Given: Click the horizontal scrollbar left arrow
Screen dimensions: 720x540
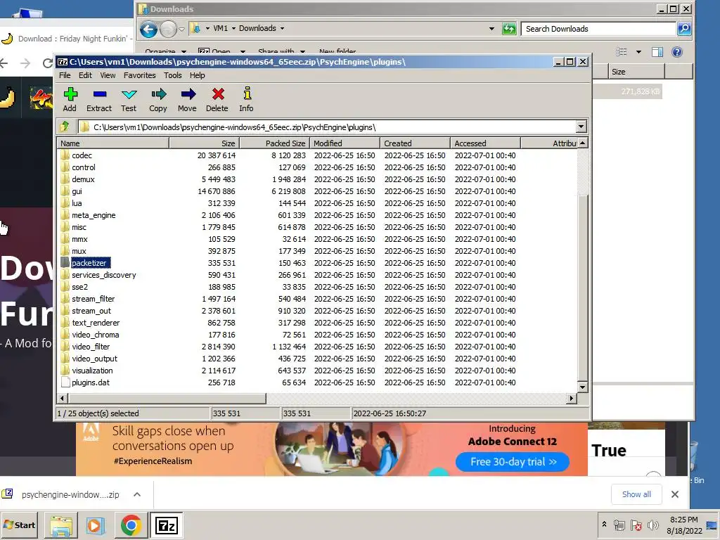Looking at the screenshot, I should click(63, 398).
